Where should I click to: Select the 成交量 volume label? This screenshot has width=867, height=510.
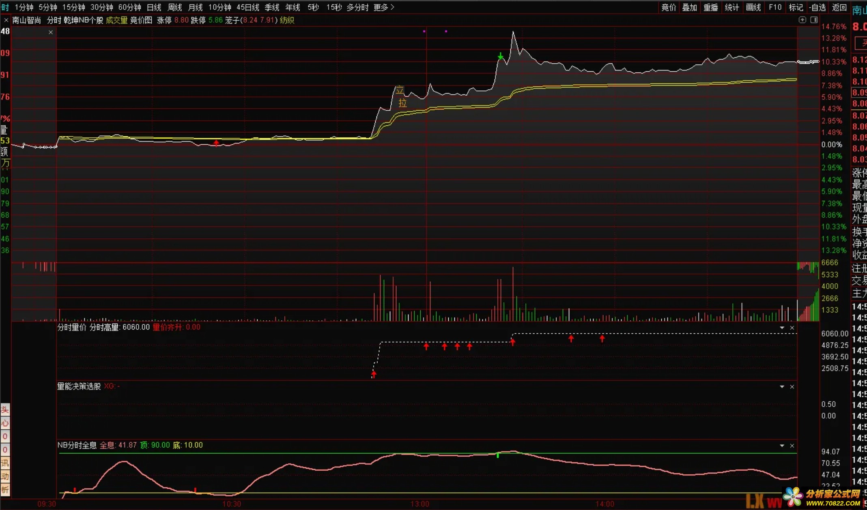pos(116,20)
